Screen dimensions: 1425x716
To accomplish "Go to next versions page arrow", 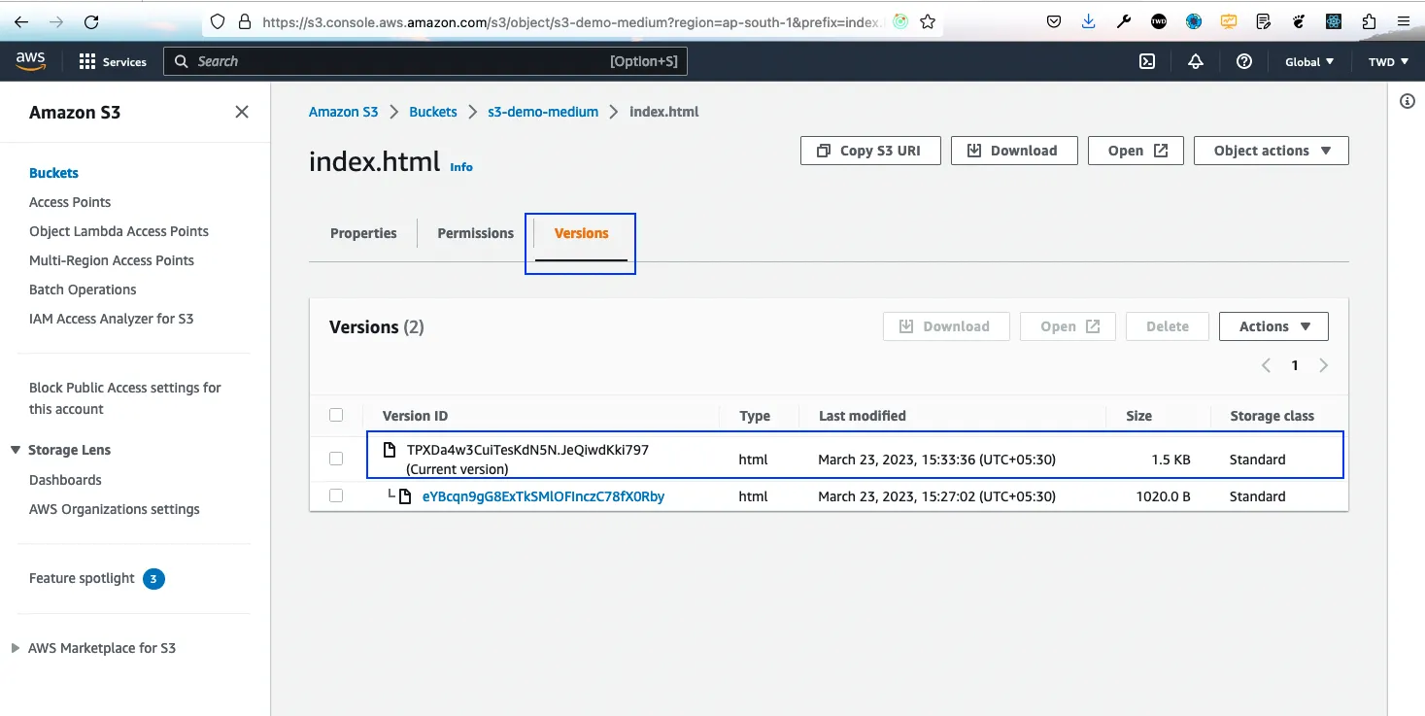I will [x=1323, y=365].
